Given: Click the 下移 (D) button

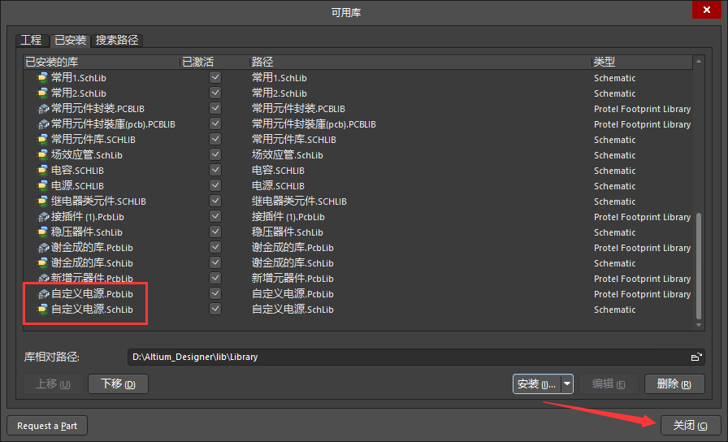Looking at the screenshot, I should click(118, 384).
